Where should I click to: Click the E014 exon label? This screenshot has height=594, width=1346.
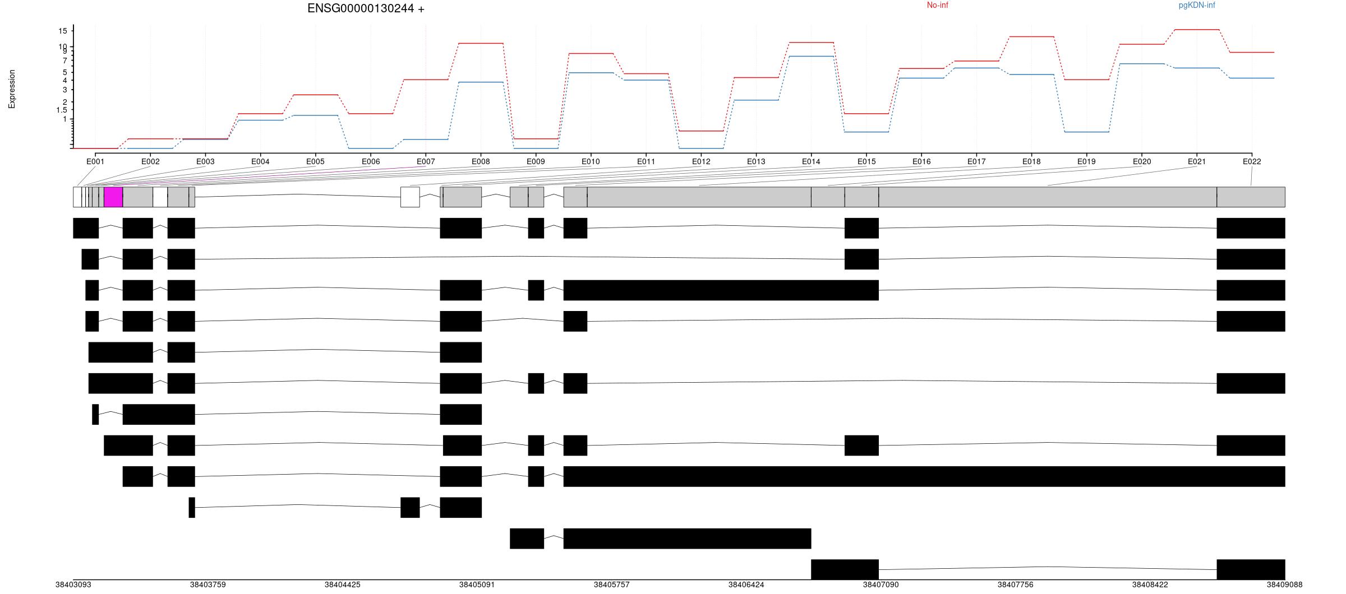coord(811,161)
